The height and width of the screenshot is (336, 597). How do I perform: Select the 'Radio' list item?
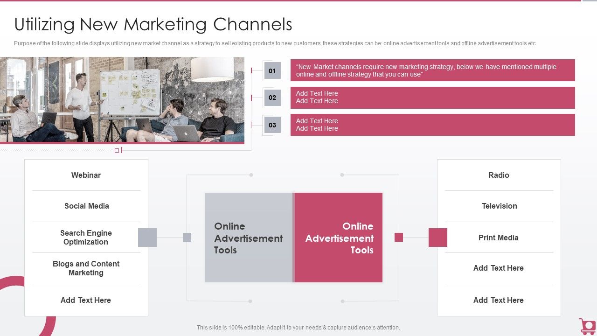click(499, 175)
